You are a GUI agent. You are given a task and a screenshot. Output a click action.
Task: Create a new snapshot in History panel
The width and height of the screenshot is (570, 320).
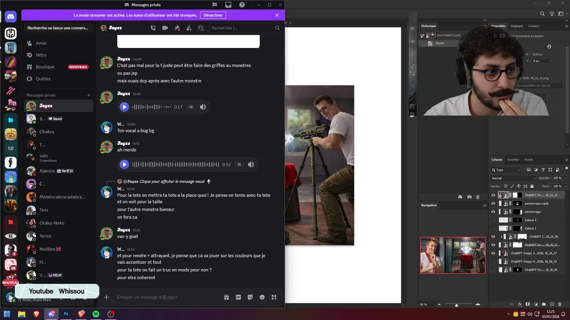tap(469, 197)
